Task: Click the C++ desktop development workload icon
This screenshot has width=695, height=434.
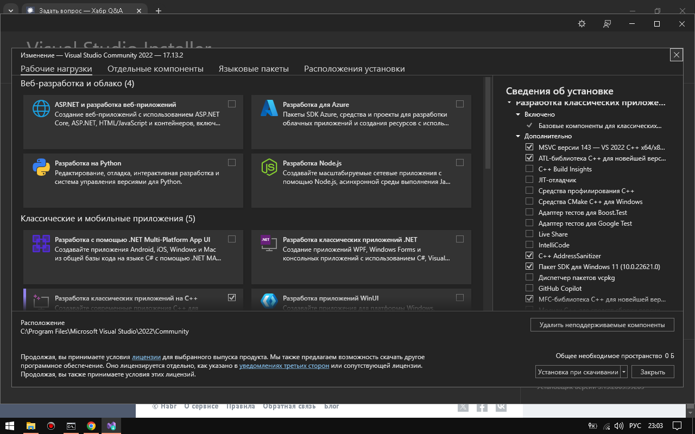Action: 41,302
